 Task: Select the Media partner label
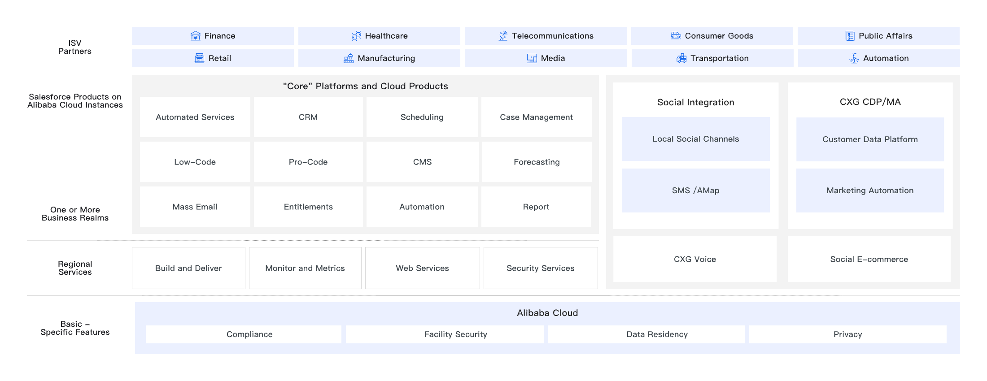pos(553,58)
